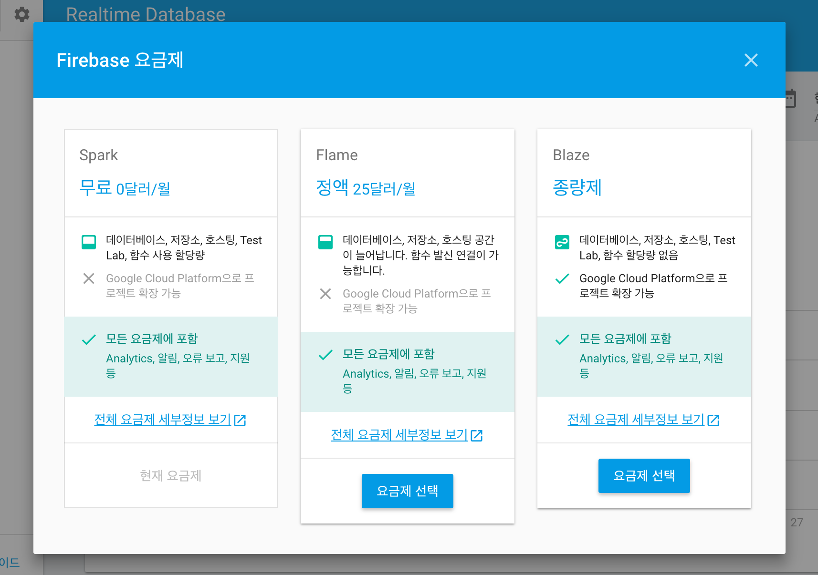This screenshot has height=575, width=818.
Task: Click the X mark beside Flame Google Cloud Platform
Action: (x=325, y=294)
